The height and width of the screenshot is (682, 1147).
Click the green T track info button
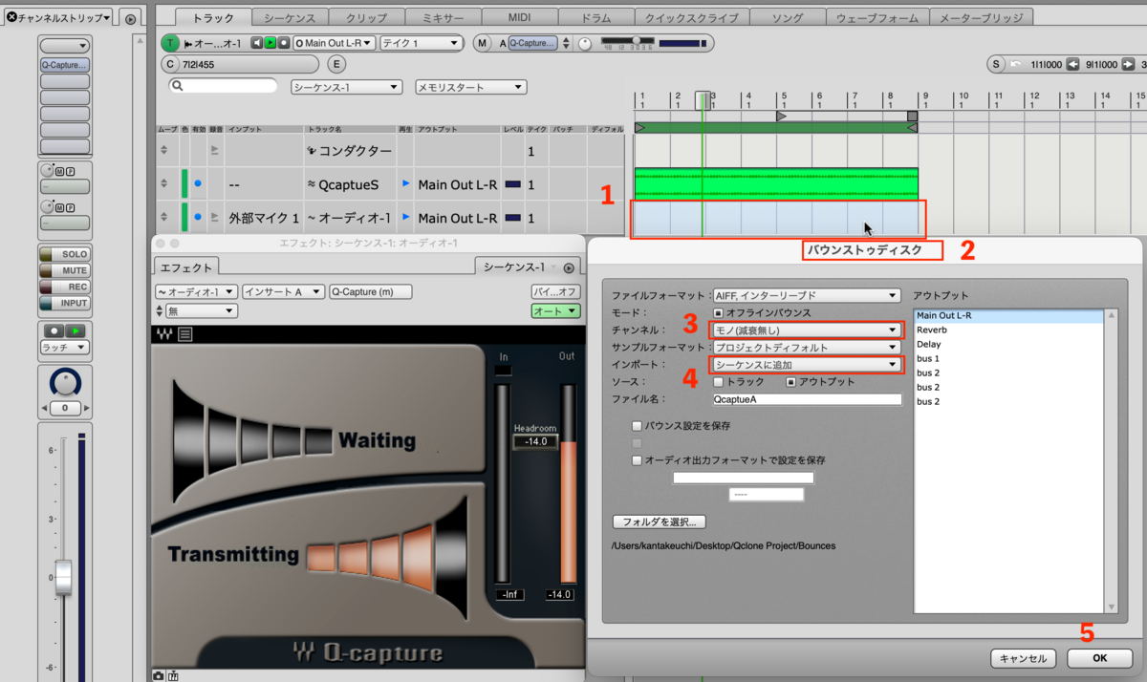[170, 43]
